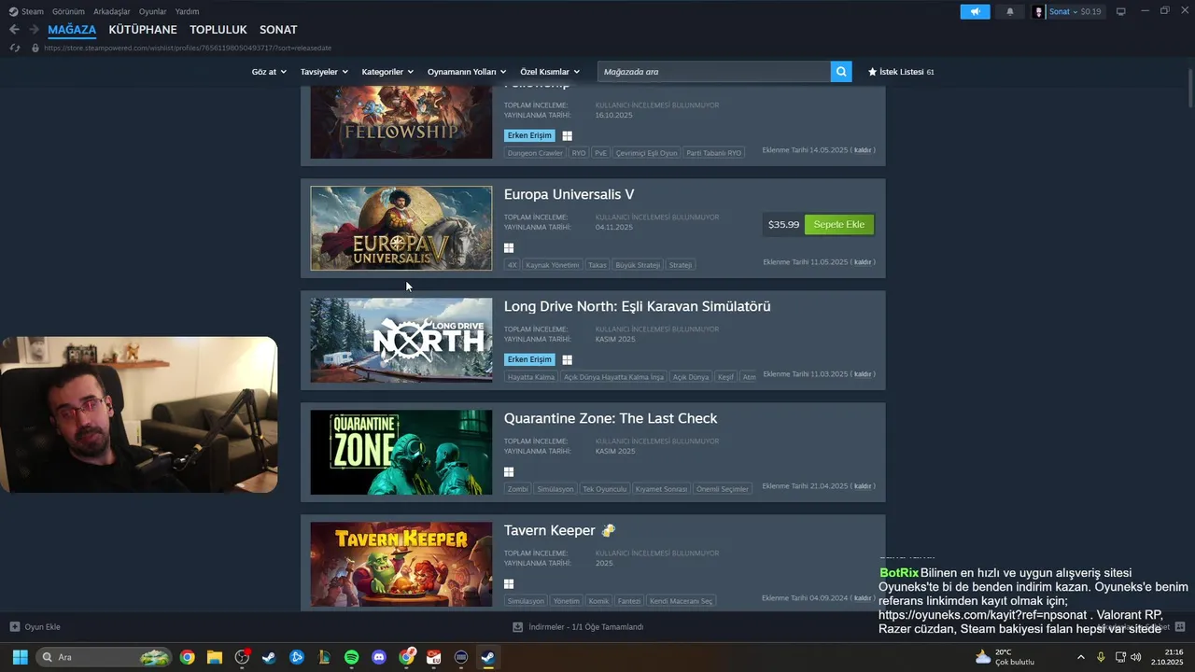Expand the Özel Kısımlar dropdown
Image resolution: width=1195 pixels, height=672 pixels.
(x=550, y=72)
